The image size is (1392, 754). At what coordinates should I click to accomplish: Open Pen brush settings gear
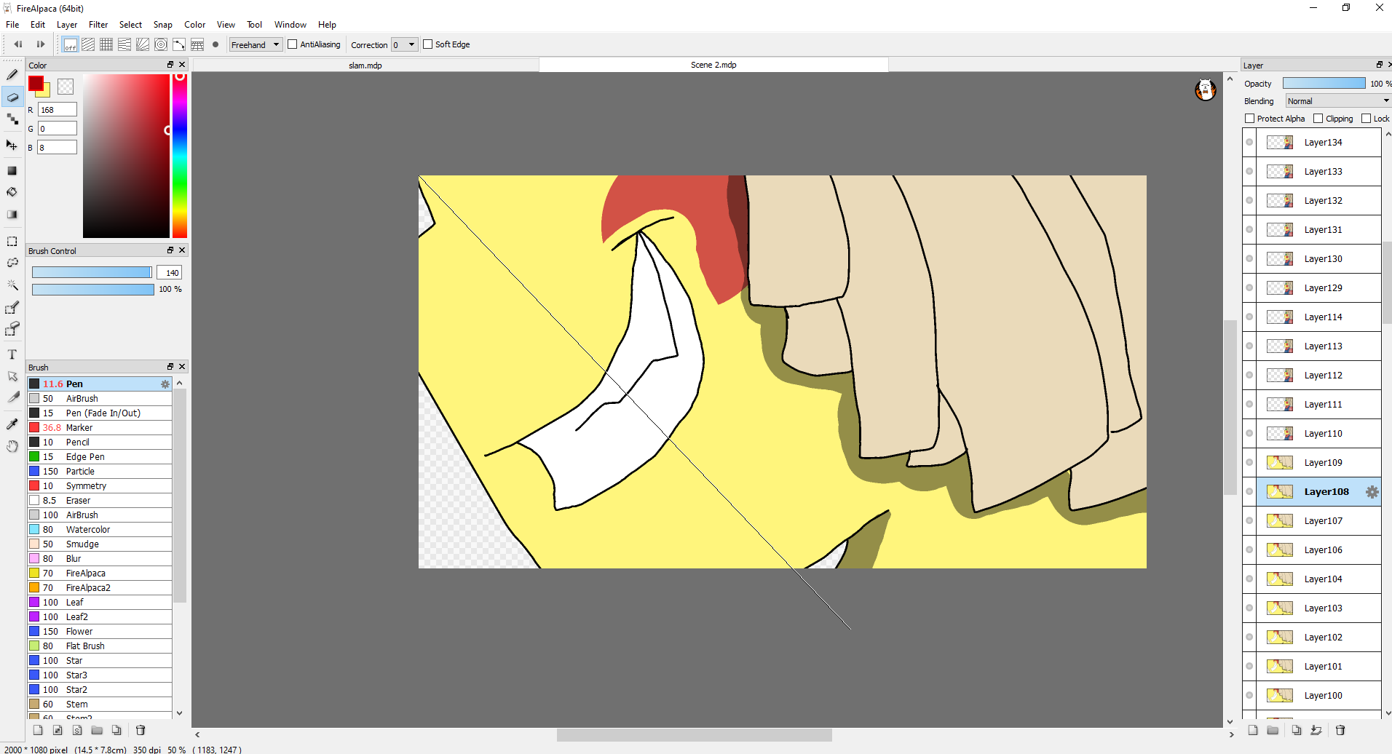click(x=165, y=384)
